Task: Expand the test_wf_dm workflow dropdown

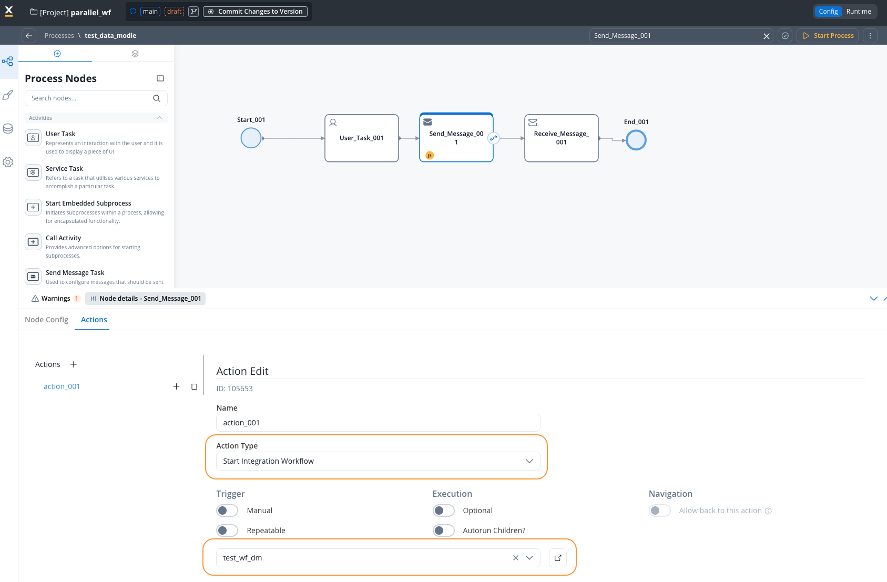Action: (529, 558)
